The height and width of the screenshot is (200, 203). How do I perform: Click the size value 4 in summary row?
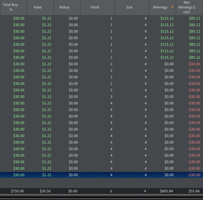145,191
